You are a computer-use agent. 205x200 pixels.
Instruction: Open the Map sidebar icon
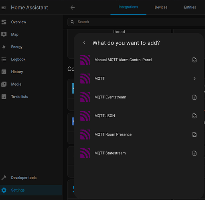pyautogui.click(x=4, y=34)
